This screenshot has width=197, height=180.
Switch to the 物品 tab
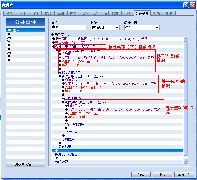(48, 13)
